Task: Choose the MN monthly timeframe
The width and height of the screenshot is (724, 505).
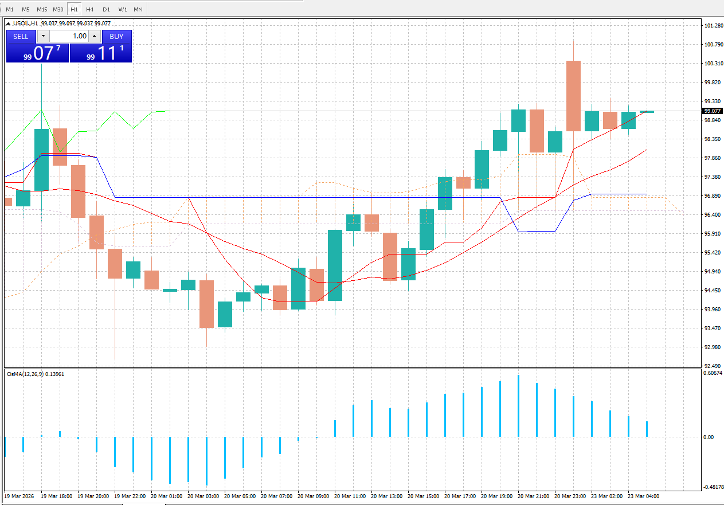Action: 138,9
